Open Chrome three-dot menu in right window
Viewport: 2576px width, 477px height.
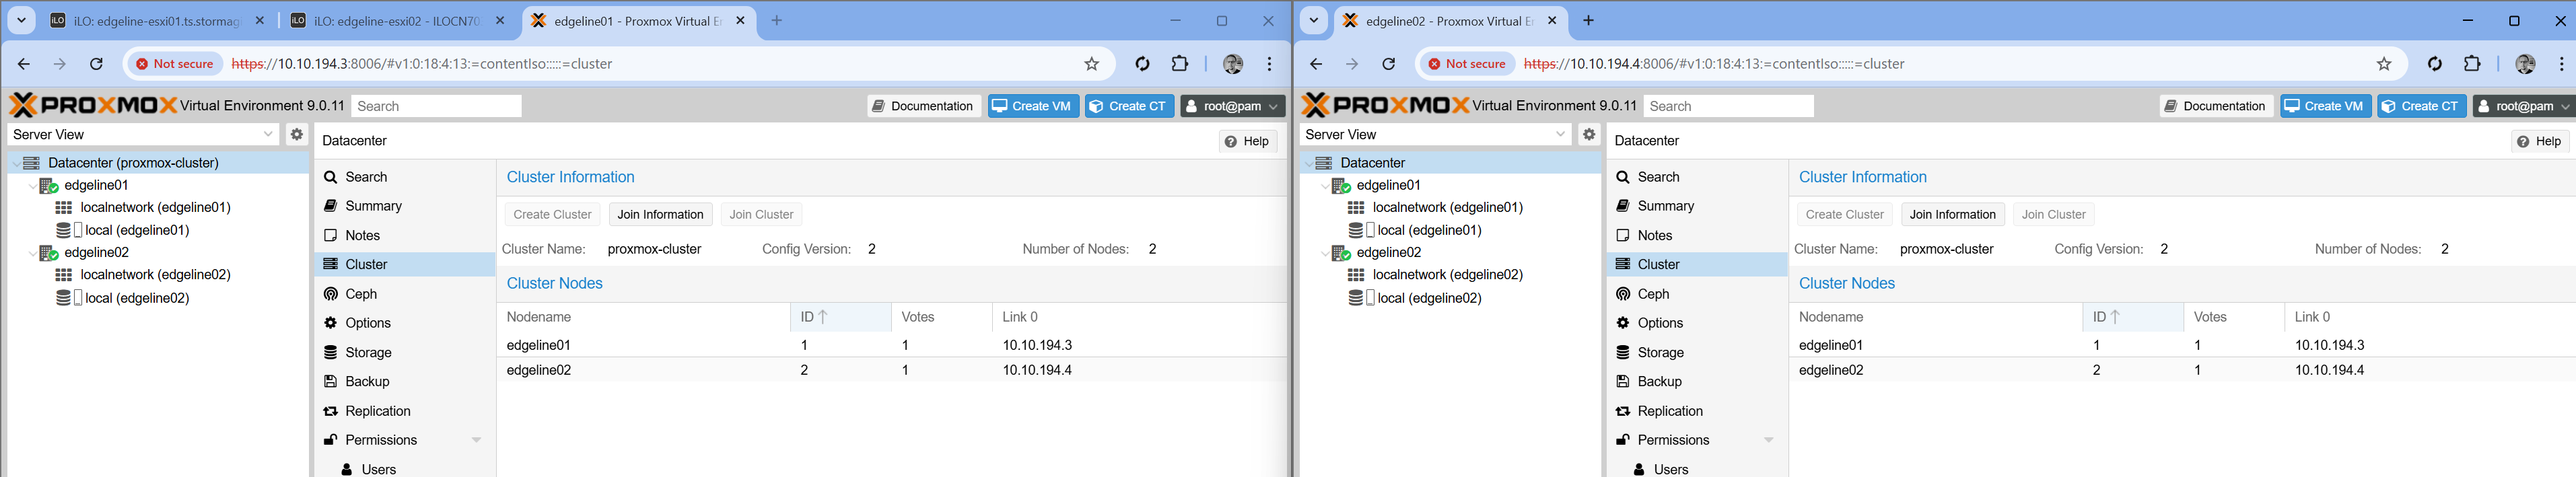tap(2561, 64)
